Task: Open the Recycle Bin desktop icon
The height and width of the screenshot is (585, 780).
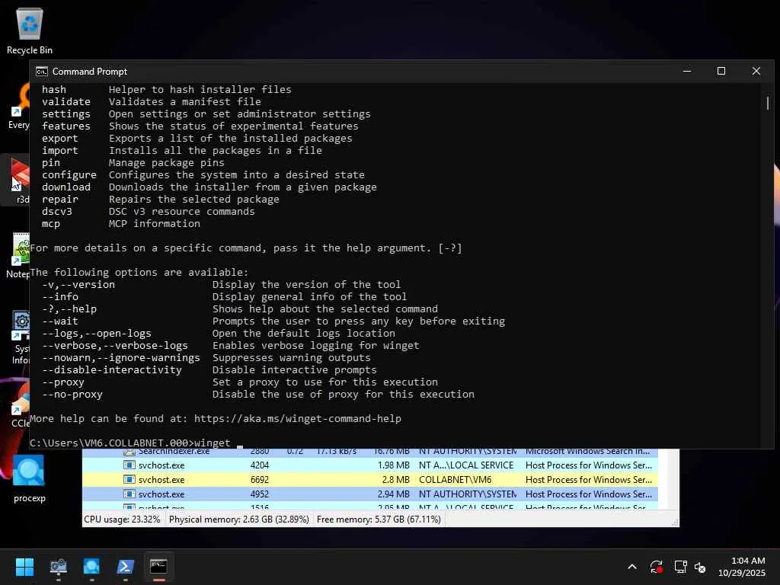Action: (30, 30)
